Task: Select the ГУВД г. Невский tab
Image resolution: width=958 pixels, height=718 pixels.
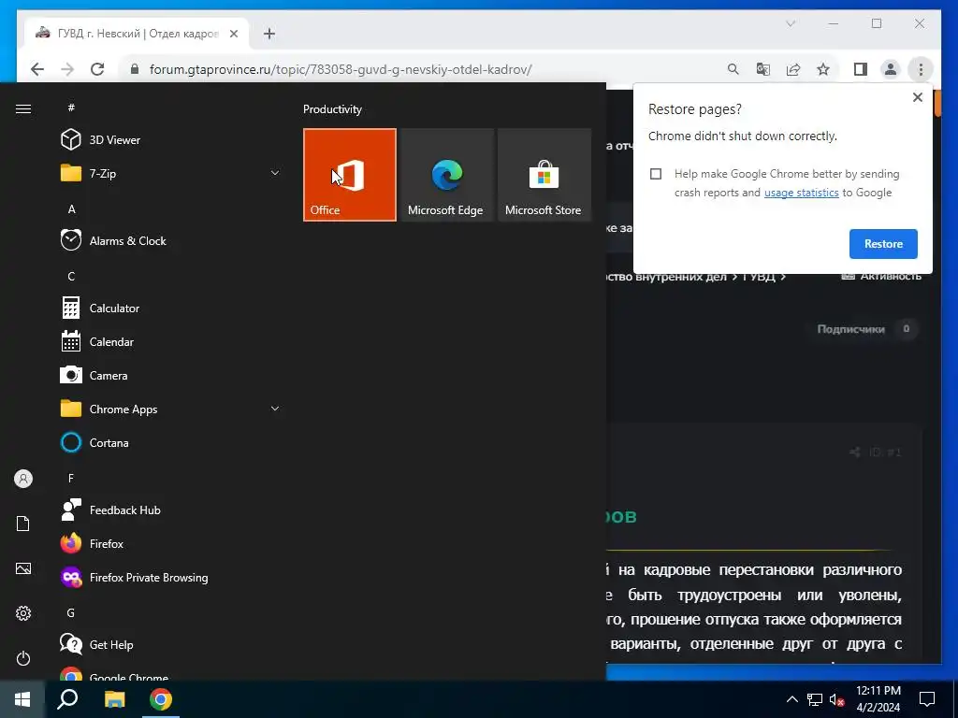Action: [138, 34]
